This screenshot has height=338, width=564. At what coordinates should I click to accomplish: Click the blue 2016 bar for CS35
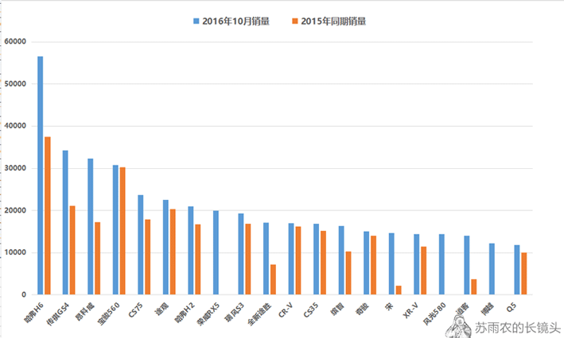coord(316,259)
